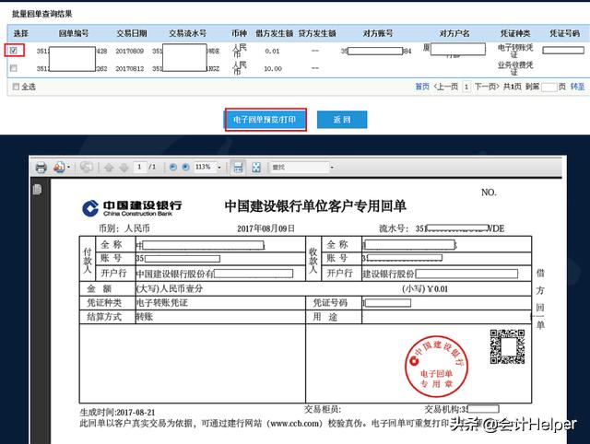590x444 pixels.
Task: Go to next page with down arrow
Action: tap(124, 168)
